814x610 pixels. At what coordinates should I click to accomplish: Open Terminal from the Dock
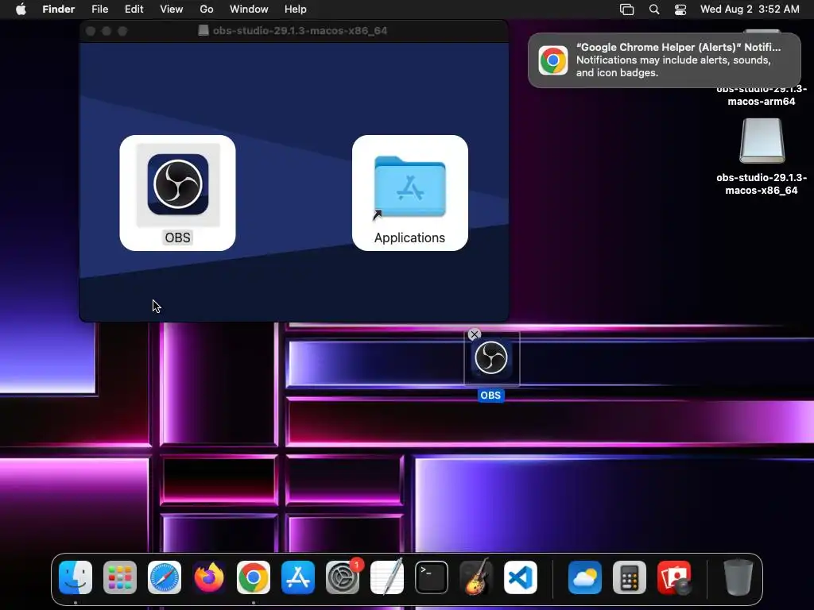[x=432, y=577]
